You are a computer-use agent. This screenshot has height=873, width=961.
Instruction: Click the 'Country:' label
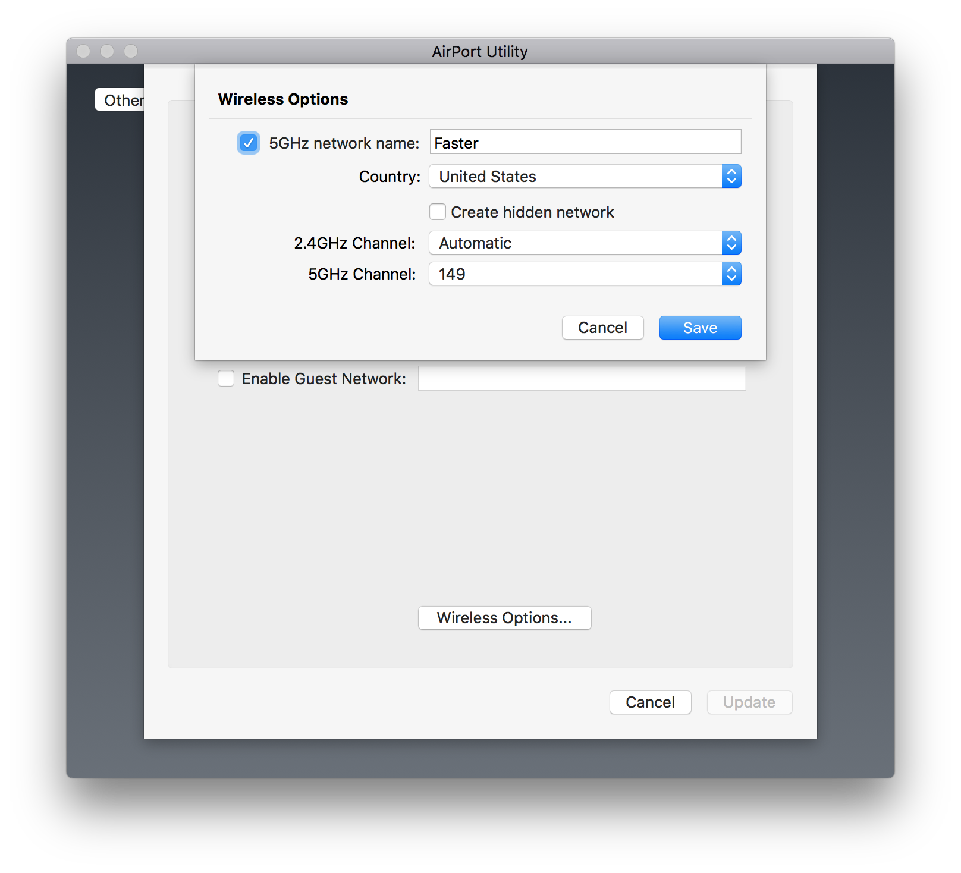(390, 177)
